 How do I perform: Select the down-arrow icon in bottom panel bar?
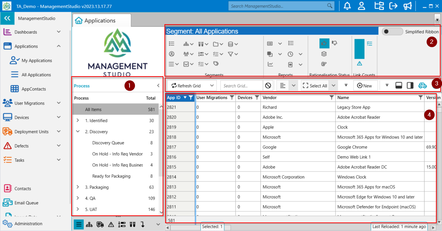click(x=143, y=224)
